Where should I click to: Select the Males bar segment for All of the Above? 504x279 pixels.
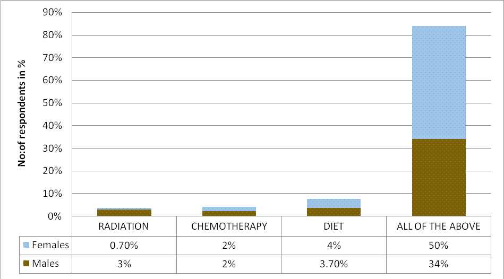439,178
